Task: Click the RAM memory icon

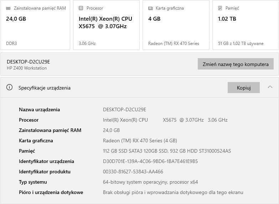Action: tap(8, 8)
